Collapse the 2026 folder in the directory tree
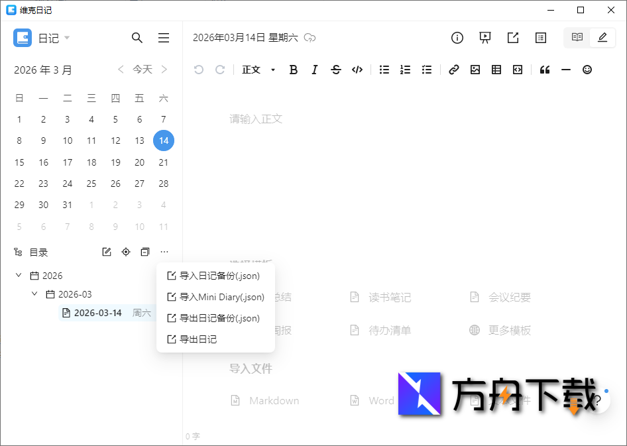This screenshot has width=627, height=446. [18, 275]
